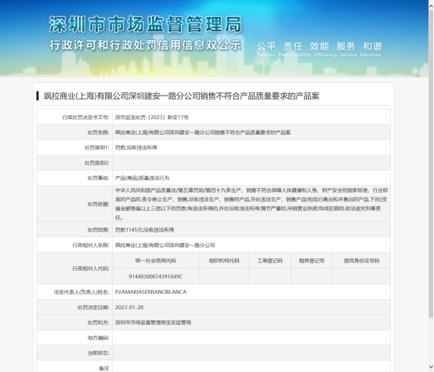Click the 处罚事由 row label
Viewport: 434px width, 372px height.
click(98, 178)
